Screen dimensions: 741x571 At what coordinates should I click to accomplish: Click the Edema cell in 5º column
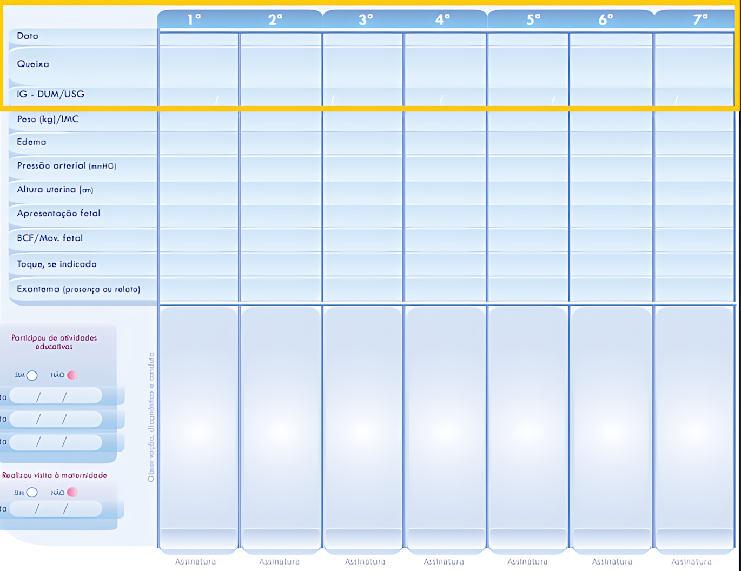coord(527,143)
